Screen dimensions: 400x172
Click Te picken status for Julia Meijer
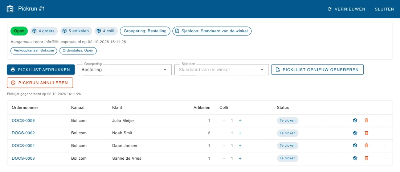(x=287, y=120)
